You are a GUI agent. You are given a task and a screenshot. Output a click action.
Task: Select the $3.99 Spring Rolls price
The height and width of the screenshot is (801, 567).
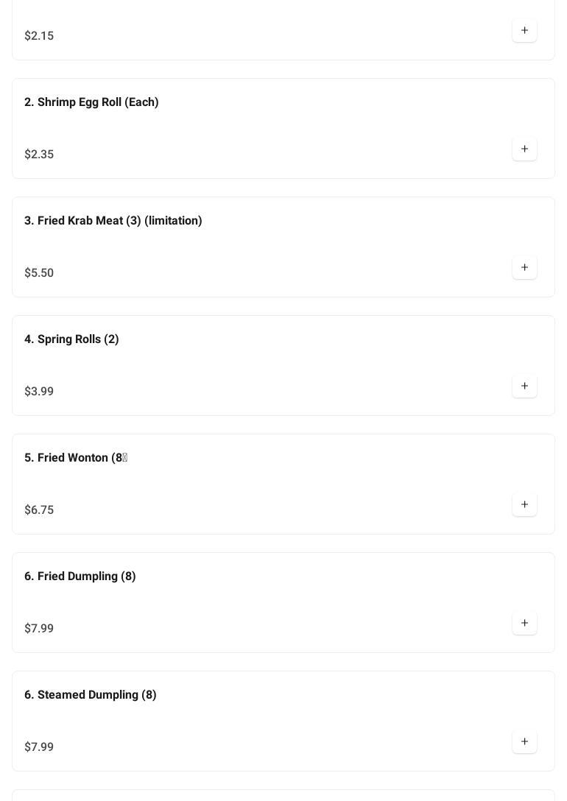(39, 392)
